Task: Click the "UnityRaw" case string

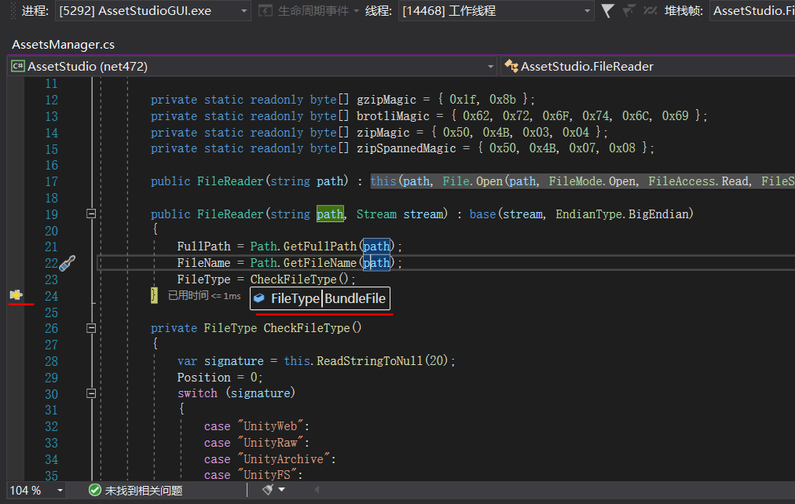Action: [270, 444]
